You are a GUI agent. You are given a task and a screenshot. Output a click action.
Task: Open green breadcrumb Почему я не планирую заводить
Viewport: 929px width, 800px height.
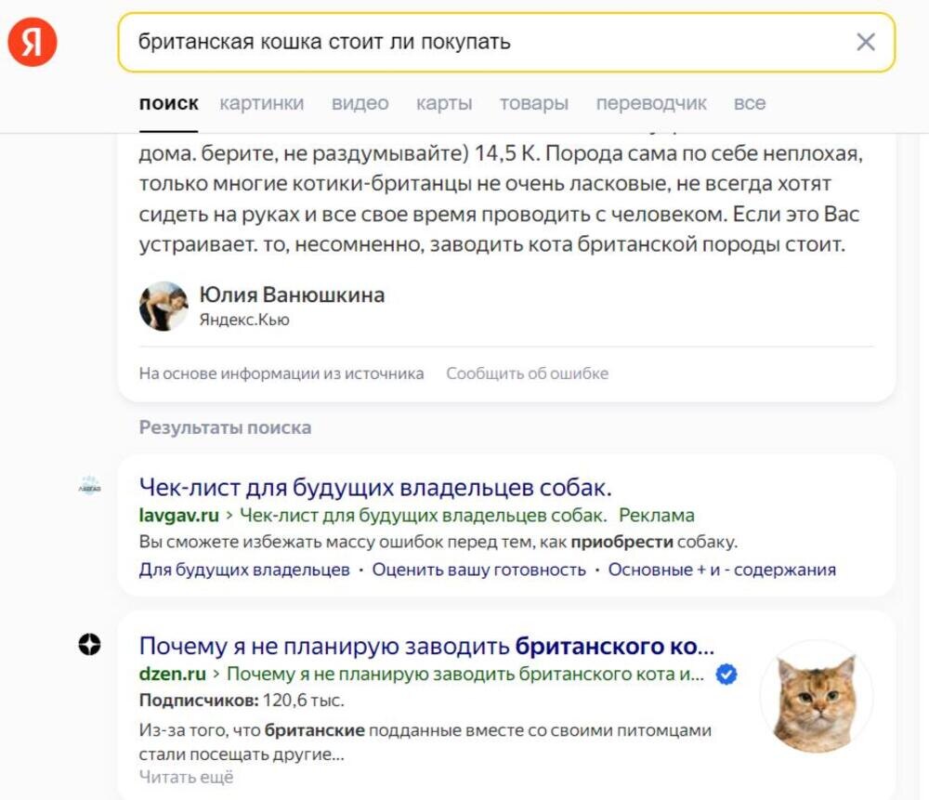[x=465, y=675]
